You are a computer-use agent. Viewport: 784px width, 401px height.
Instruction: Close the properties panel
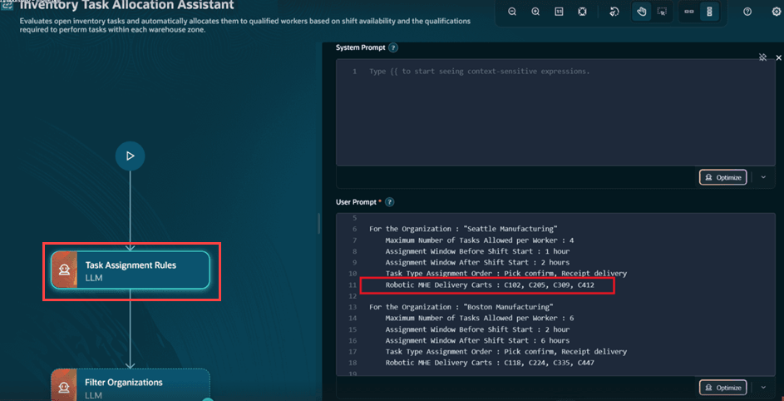click(778, 57)
